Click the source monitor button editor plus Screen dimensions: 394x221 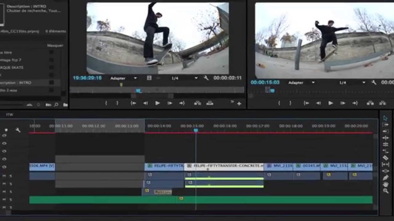pos(239,104)
